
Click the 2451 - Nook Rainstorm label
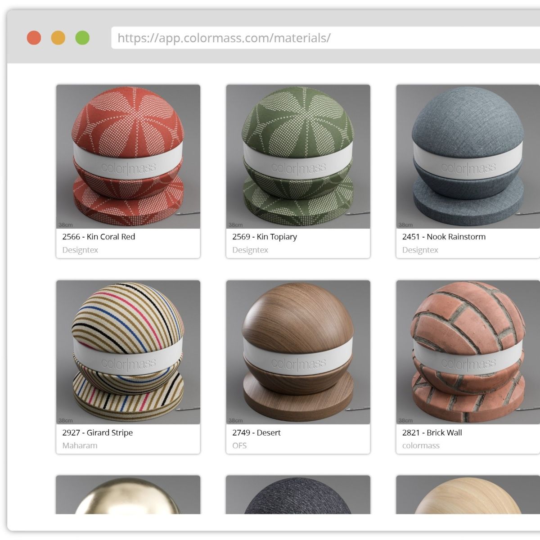coord(444,237)
